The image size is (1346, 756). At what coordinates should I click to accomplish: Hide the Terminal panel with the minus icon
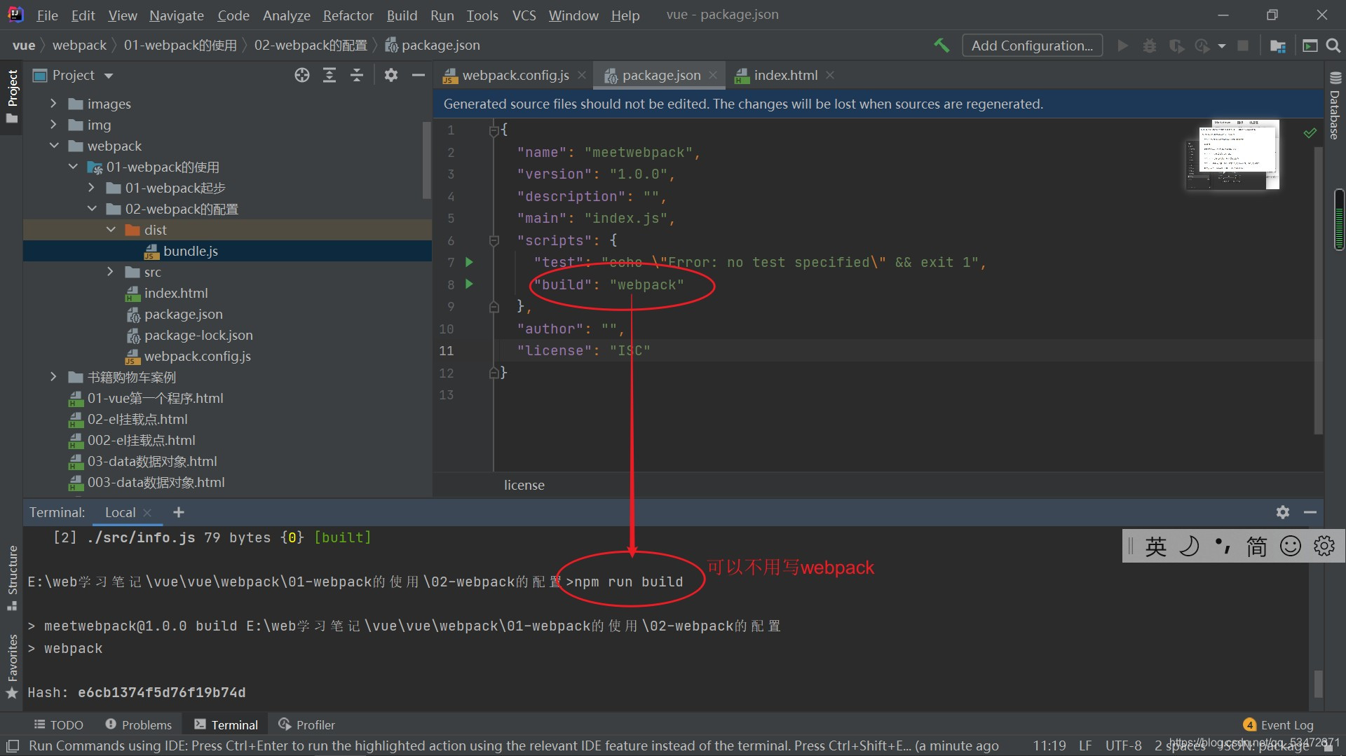coord(1310,512)
